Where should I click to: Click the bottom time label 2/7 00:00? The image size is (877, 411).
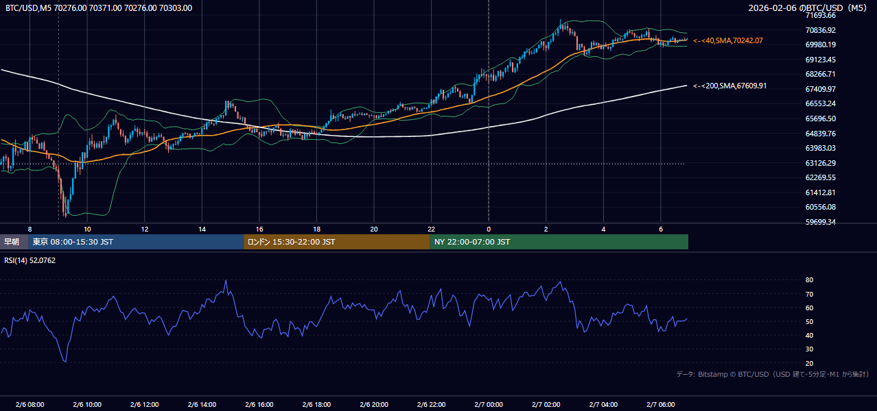pos(489,404)
